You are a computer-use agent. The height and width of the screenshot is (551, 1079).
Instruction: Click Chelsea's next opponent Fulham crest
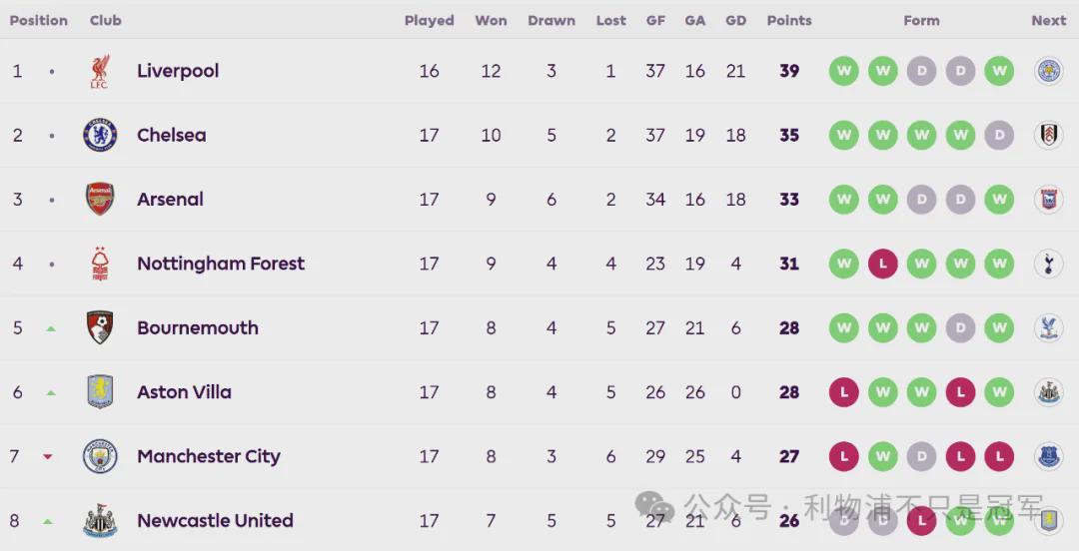click(1049, 136)
